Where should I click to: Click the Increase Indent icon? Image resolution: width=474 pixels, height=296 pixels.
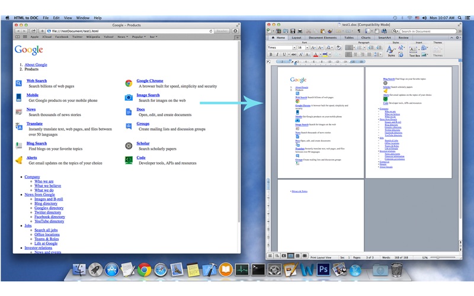(379, 47)
